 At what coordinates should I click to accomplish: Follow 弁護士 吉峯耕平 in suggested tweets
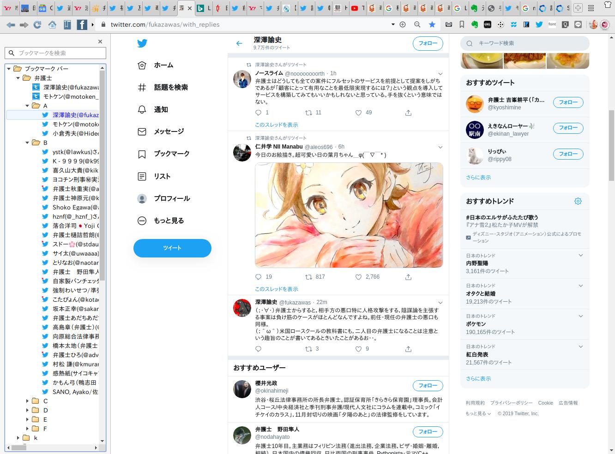[568, 102]
